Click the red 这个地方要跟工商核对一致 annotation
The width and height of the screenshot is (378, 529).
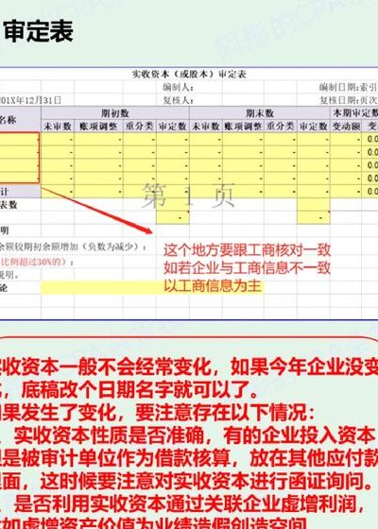pyautogui.click(x=247, y=250)
